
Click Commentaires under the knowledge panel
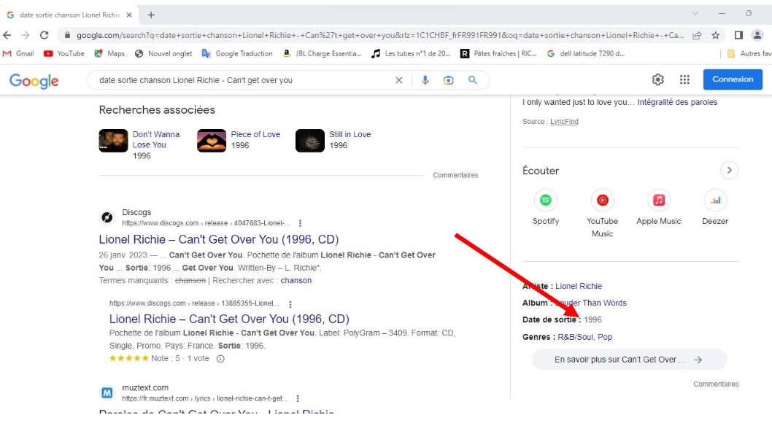pos(716,384)
